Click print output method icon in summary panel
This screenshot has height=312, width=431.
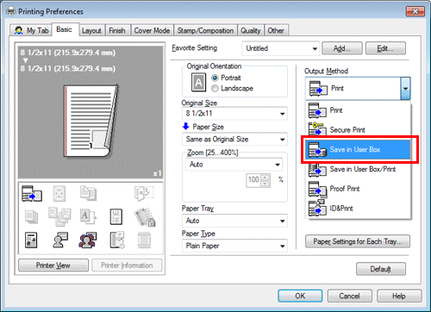pos(32,193)
